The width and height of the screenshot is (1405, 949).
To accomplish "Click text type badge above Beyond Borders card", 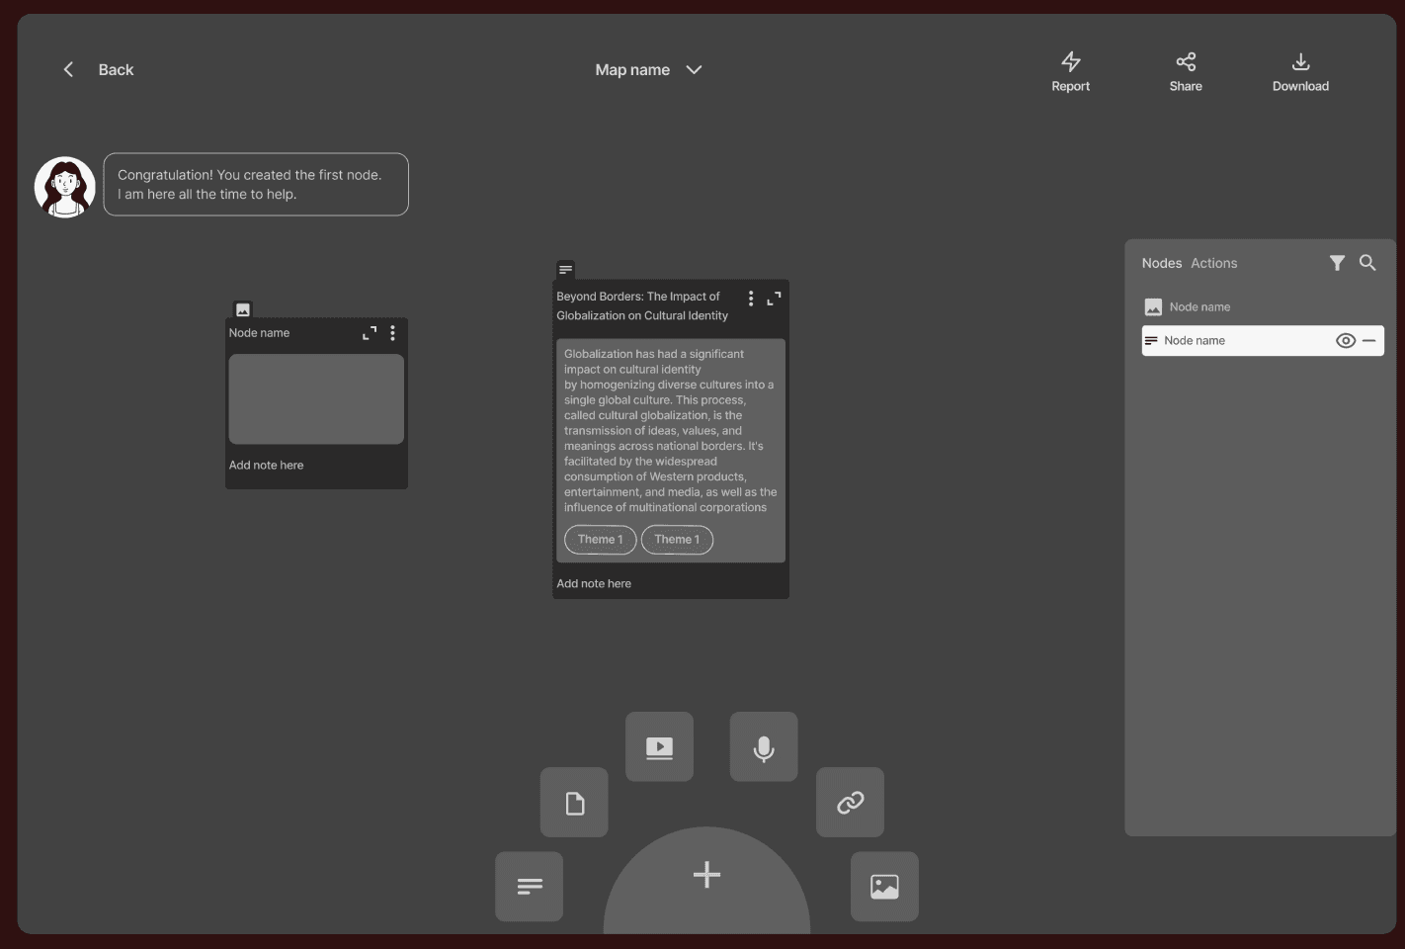I will (x=565, y=269).
